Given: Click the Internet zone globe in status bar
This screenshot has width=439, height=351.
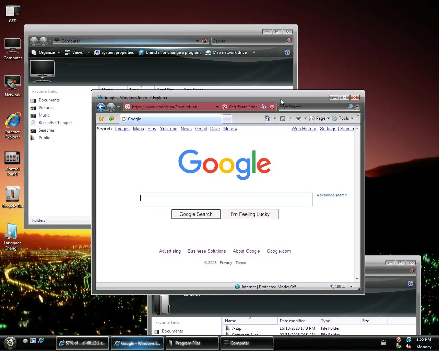Looking at the screenshot, I should coord(237,287).
